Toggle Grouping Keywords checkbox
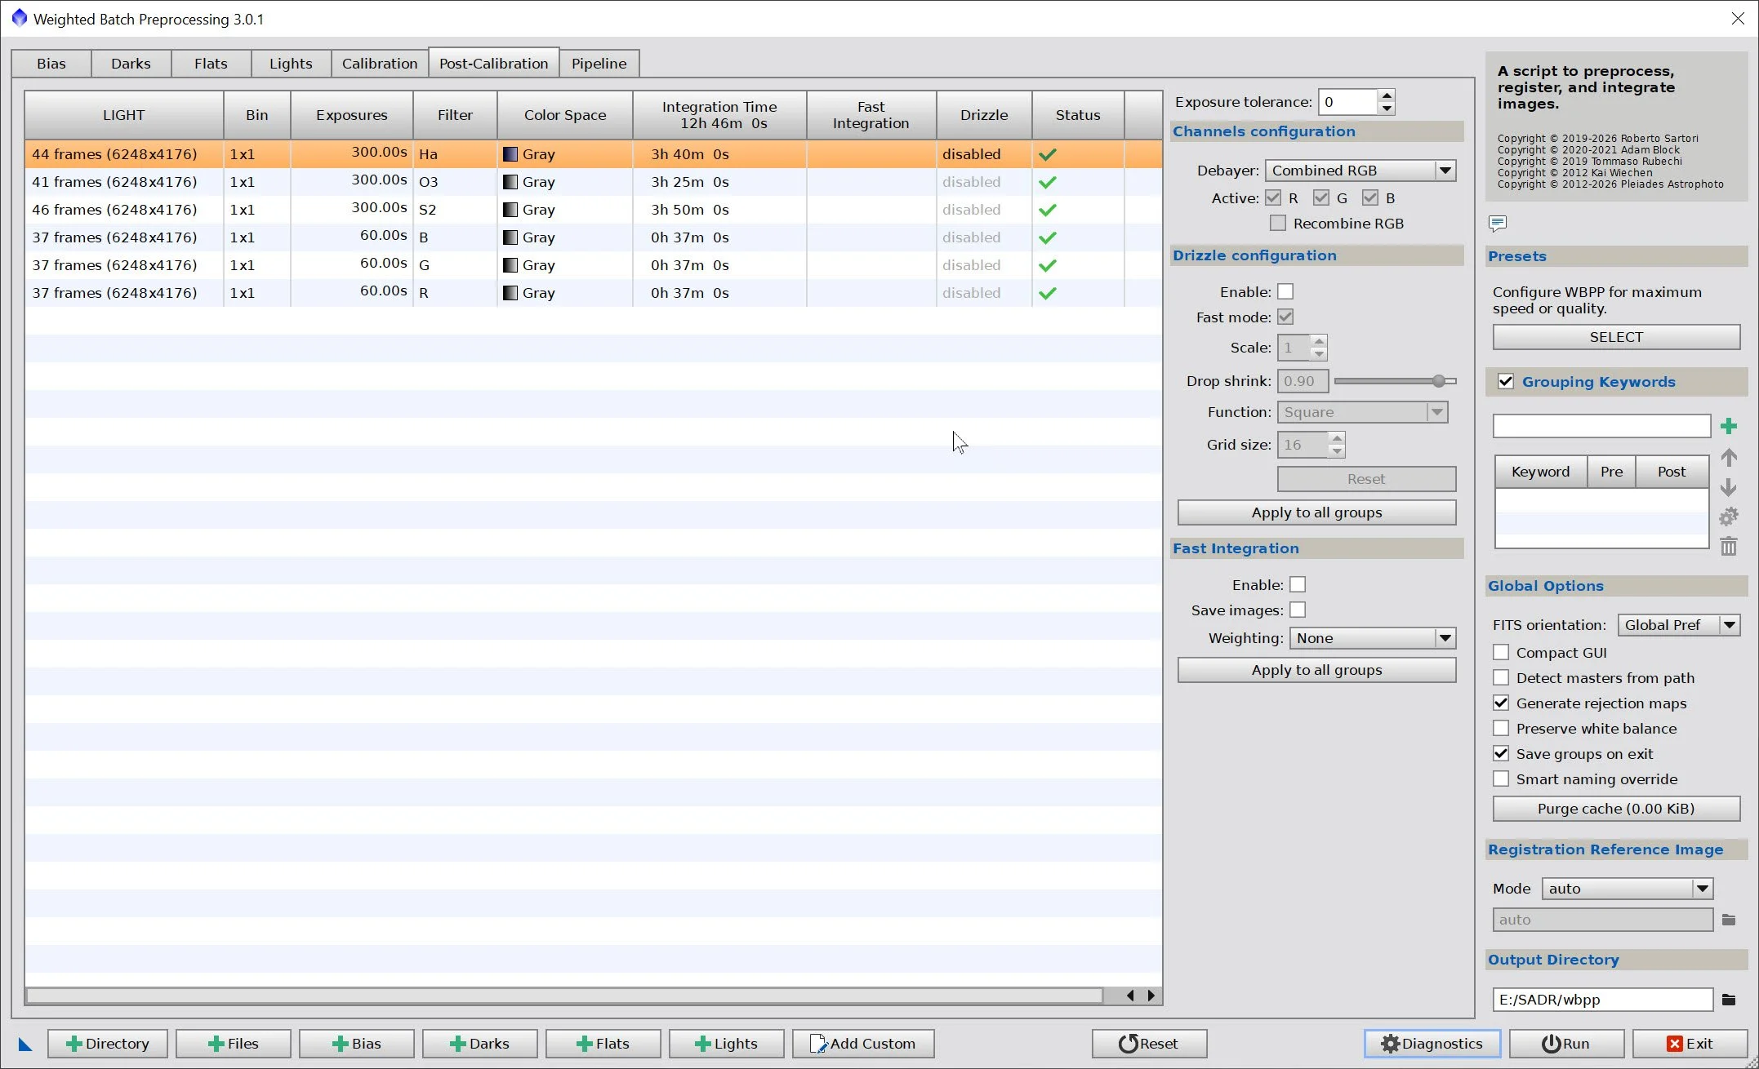This screenshot has height=1069, width=1759. [x=1506, y=381]
